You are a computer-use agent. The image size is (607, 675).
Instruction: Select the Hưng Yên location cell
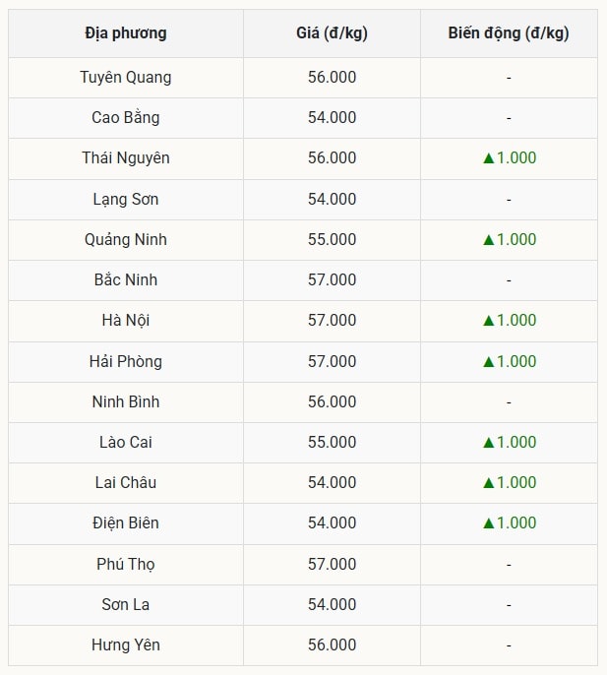pyautogui.click(x=126, y=645)
